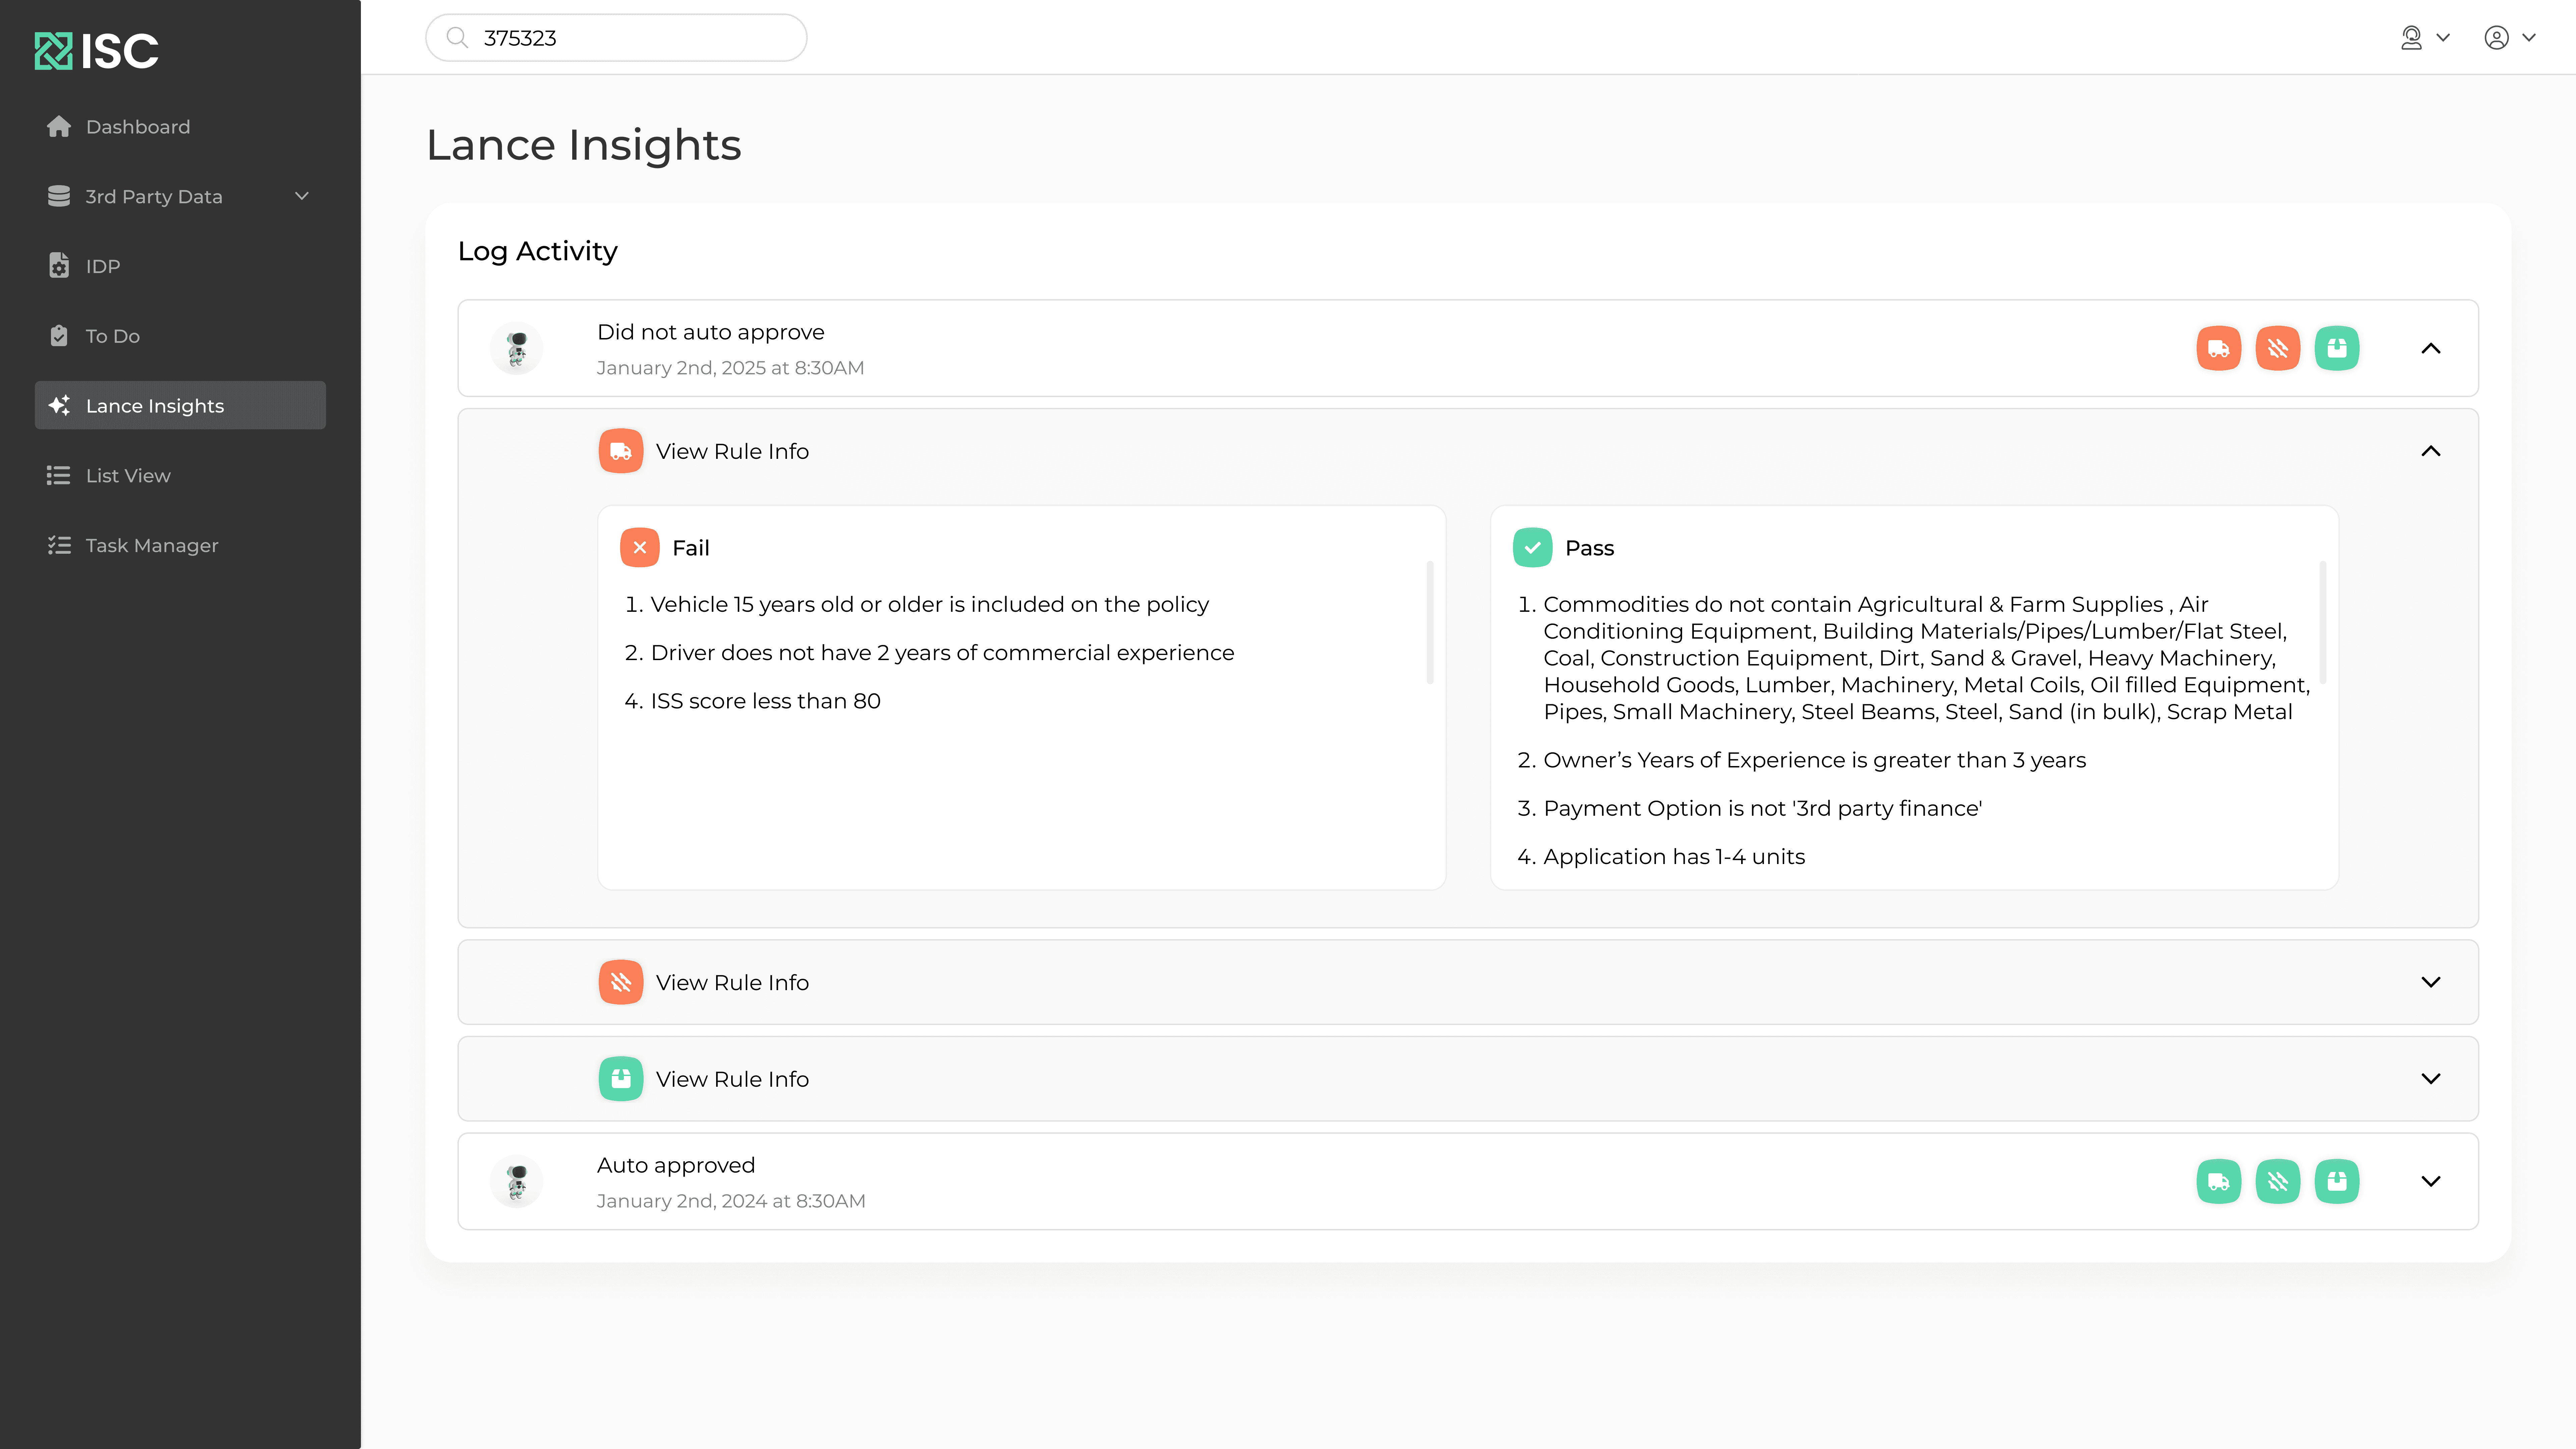Open Task Manager from the sidebar
Viewport: 2576px width, 1449px height.
[x=180, y=545]
